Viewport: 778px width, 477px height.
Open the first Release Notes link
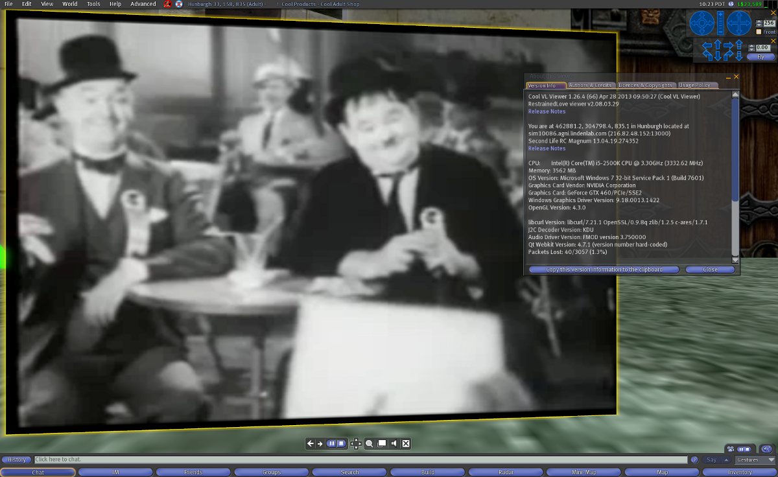click(547, 111)
